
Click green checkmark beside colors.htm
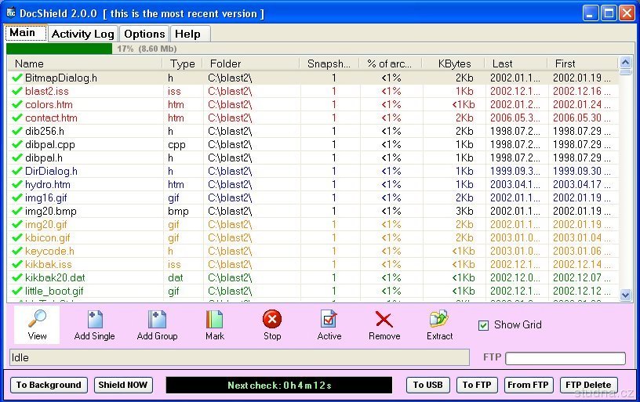[x=16, y=104]
